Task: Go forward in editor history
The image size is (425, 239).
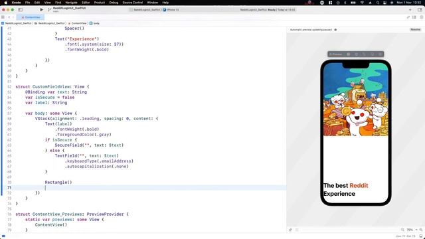Action: point(13,17)
